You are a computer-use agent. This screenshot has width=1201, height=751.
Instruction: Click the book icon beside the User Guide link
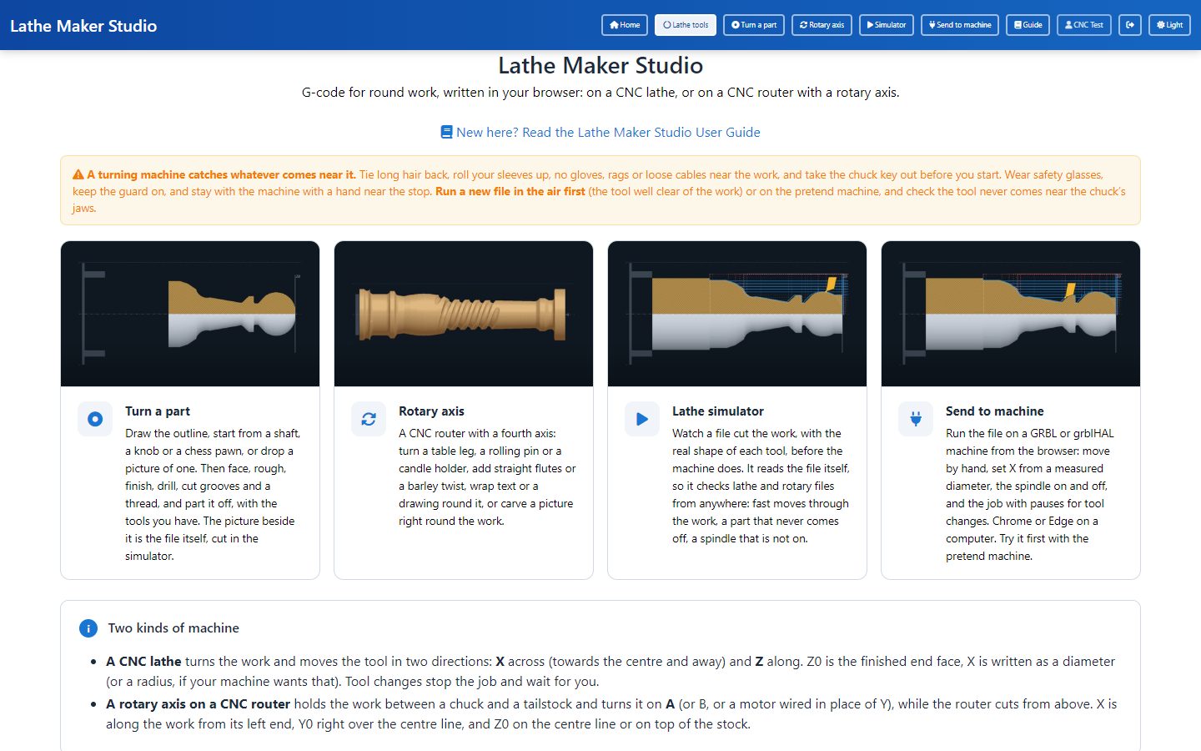coord(446,132)
